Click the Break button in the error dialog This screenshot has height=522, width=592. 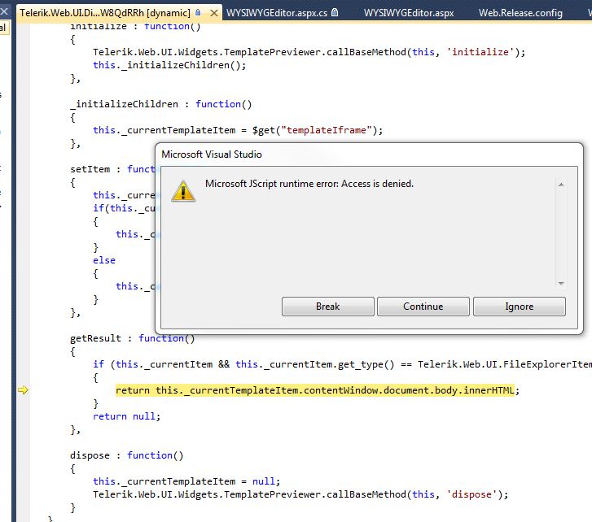pyautogui.click(x=327, y=307)
